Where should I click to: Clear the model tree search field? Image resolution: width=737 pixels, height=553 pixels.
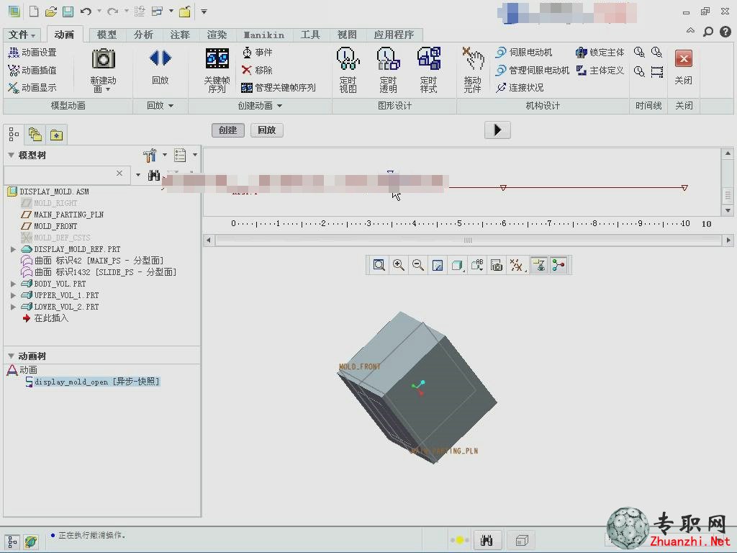coord(119,174)
